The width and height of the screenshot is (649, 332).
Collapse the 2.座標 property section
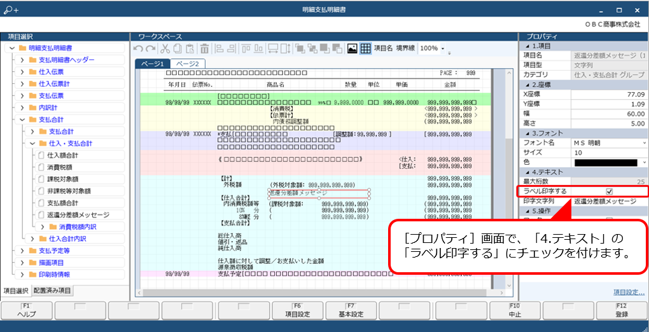coord(527,85)
